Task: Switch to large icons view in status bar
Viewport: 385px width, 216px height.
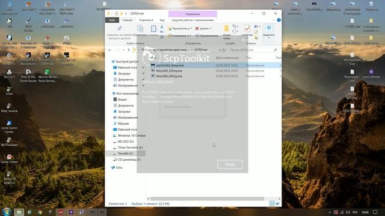Action: click(x=278, y=203)
